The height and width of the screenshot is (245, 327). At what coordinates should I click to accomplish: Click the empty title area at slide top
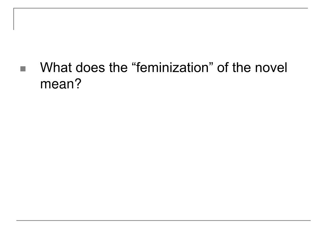tap(161, 19)
